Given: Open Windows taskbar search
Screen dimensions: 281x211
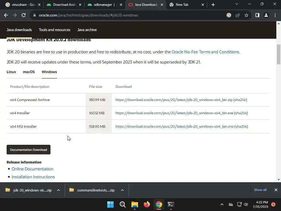Looking at the screenshot, I should pos(123,204).
